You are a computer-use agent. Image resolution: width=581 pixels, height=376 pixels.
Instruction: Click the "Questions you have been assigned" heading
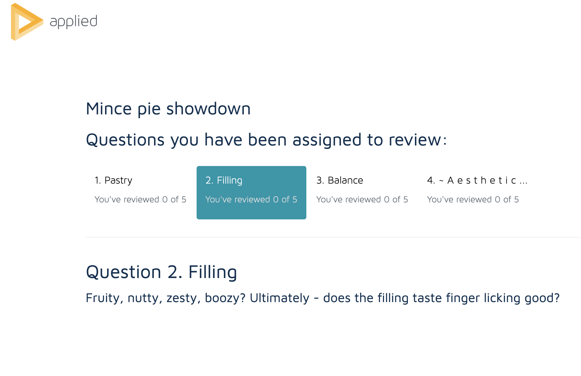[266, 140]
